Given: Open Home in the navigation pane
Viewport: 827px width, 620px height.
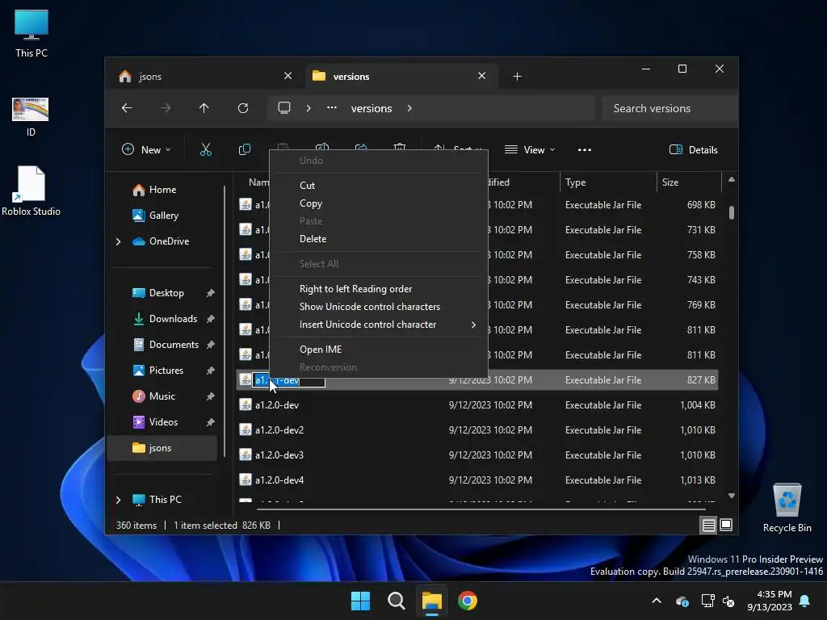Looking at the screenshot, I should coord(162,190).
